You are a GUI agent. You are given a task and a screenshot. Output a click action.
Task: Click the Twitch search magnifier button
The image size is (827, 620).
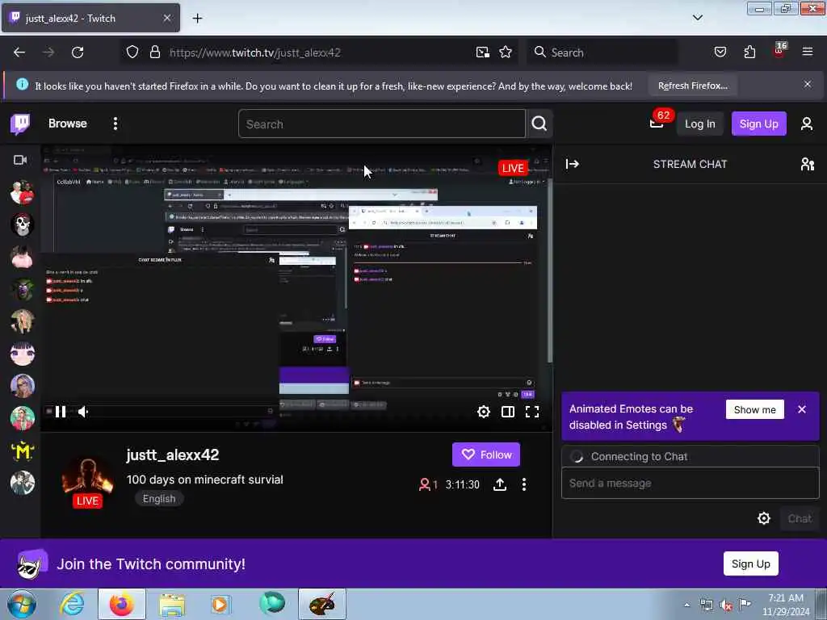click(x=539, y=124)
